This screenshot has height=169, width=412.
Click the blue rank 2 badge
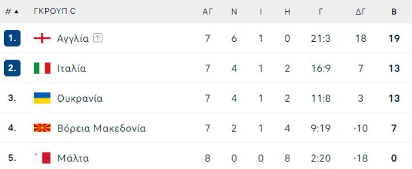12,68
